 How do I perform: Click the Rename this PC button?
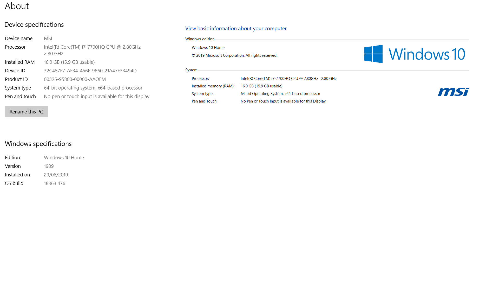26,111
